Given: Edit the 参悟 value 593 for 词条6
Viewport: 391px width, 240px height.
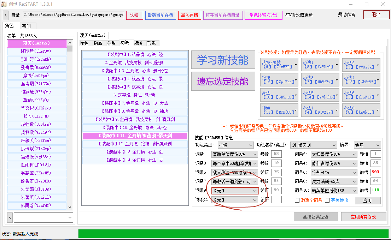Looking at the screenshot, I should [375, 172].
